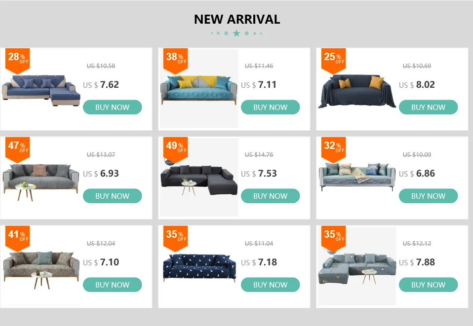Open the brown leaf-pattern sofa cover image
Viewport: 473px width, 326px height.
41,267
